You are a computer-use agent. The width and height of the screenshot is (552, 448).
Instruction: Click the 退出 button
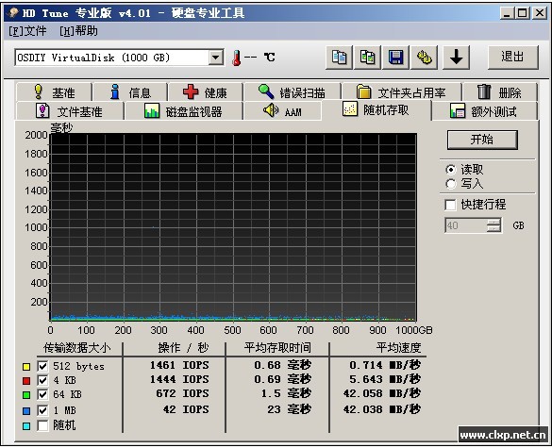513,57
